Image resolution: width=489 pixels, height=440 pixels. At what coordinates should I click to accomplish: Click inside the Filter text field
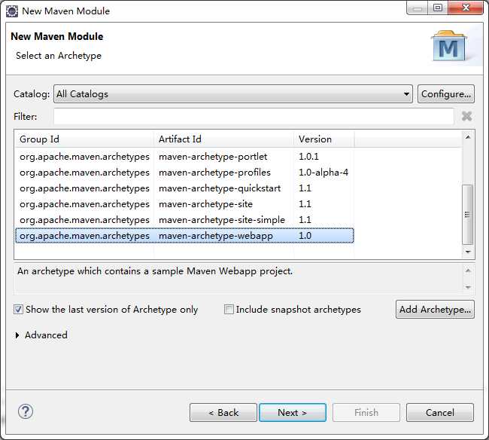tap(254, 117)
